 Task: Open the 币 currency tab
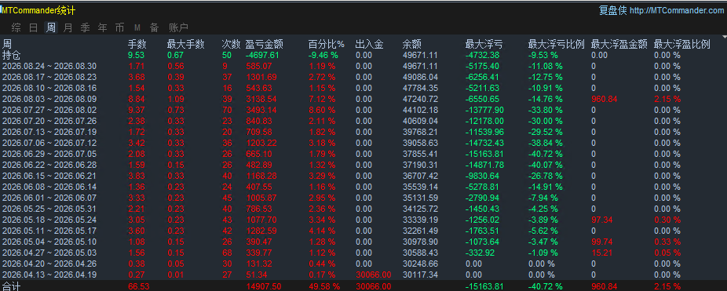[119, 27]
